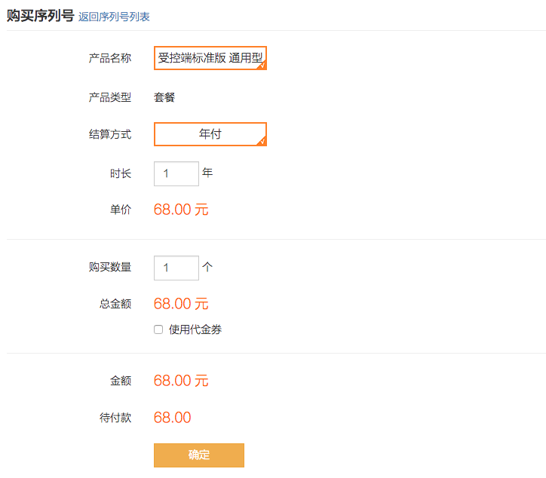Click the 购买序列号 page heading
546x478 pixels.
[x=41, y=16]
